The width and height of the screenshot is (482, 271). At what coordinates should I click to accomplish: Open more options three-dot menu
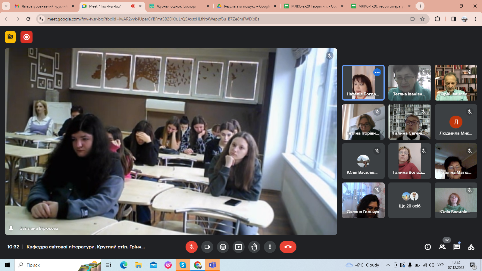270,247
